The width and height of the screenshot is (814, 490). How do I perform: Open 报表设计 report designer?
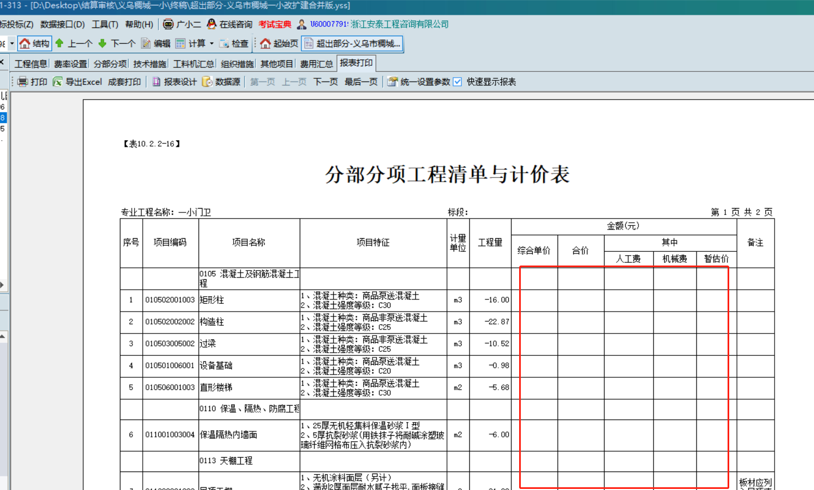tap(174, 82)
